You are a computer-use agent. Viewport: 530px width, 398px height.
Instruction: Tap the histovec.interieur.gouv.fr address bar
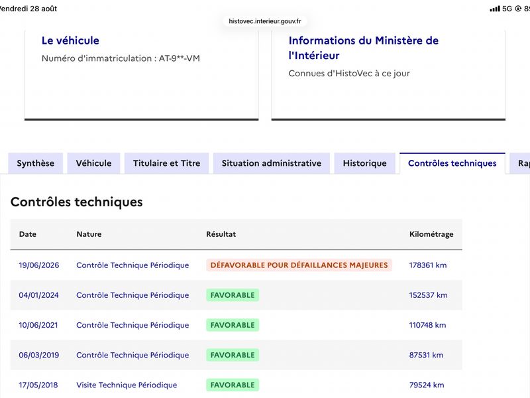264,21
